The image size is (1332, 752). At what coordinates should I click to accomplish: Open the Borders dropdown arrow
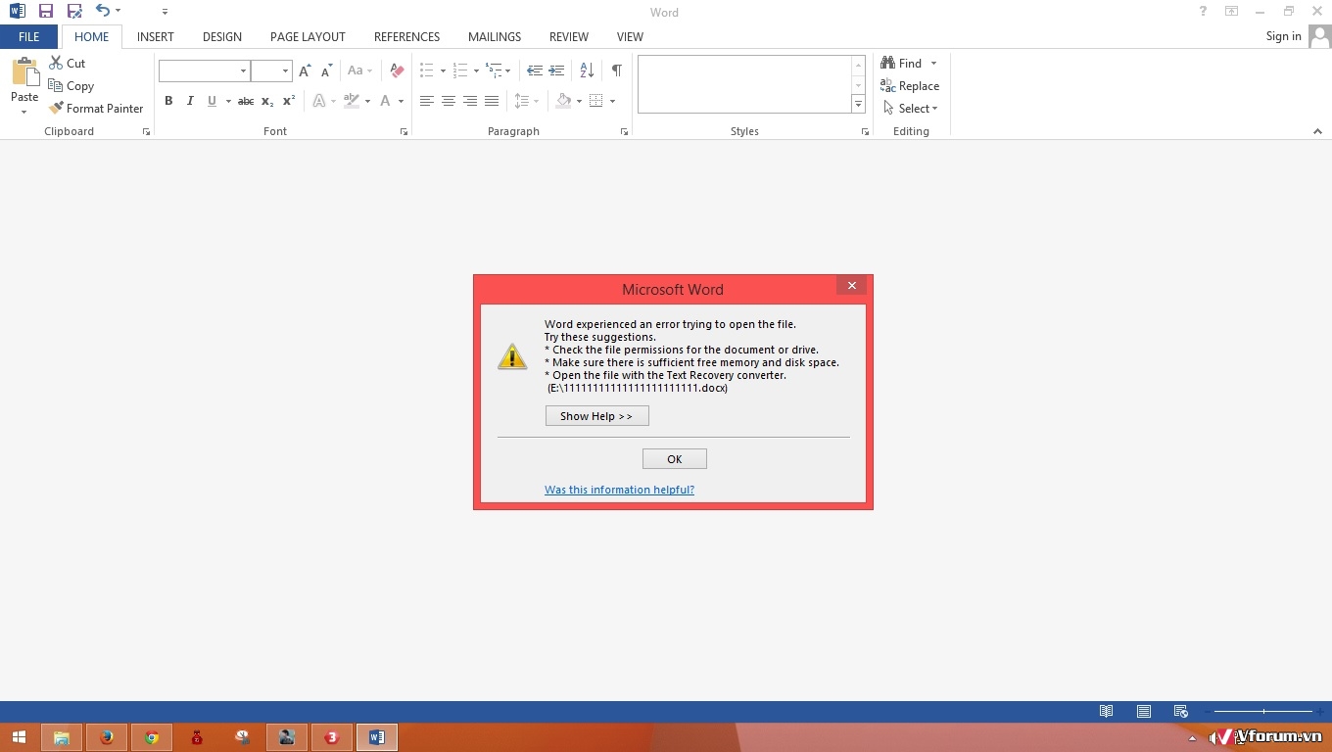click(x=612, y=101)
